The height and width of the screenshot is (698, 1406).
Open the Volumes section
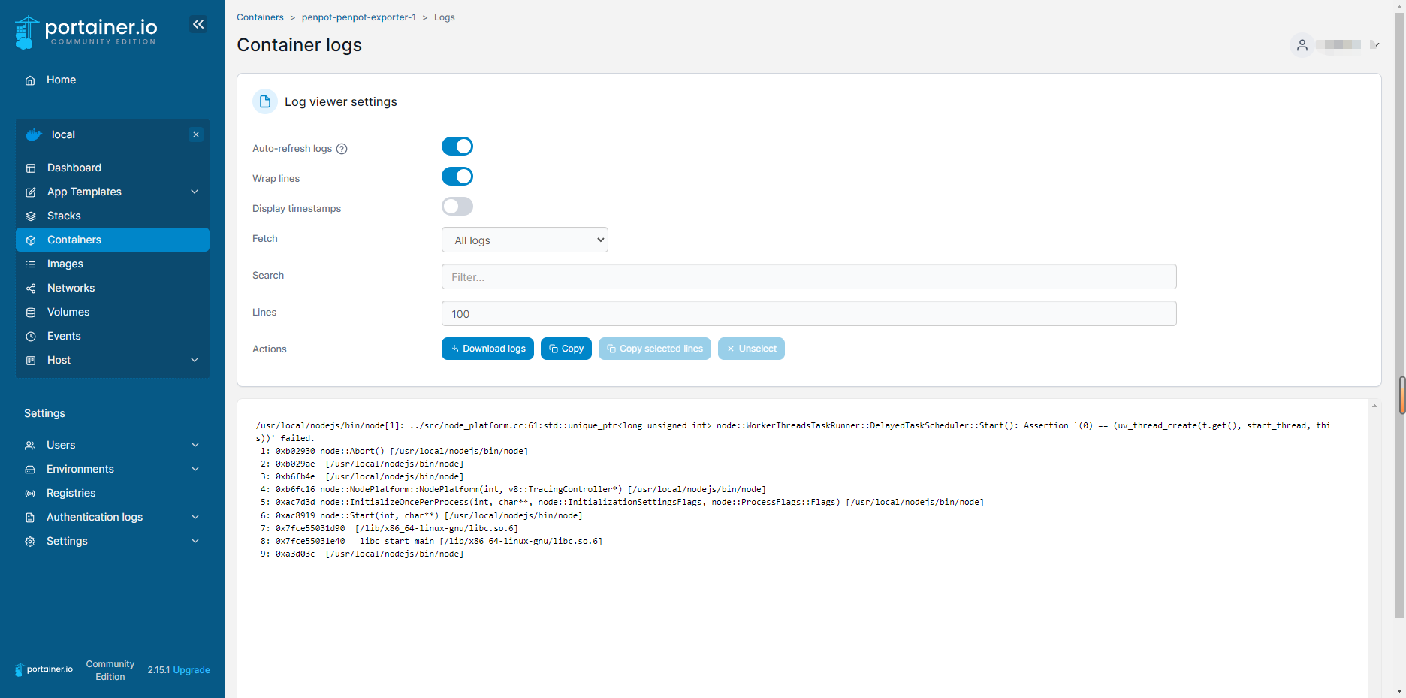68,312
